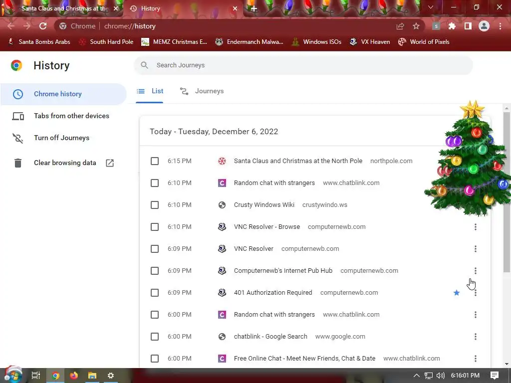This screenshot has height=383, width=511.
Task: Open Santa Claus and Christmas history link
Action: [298, 161]
